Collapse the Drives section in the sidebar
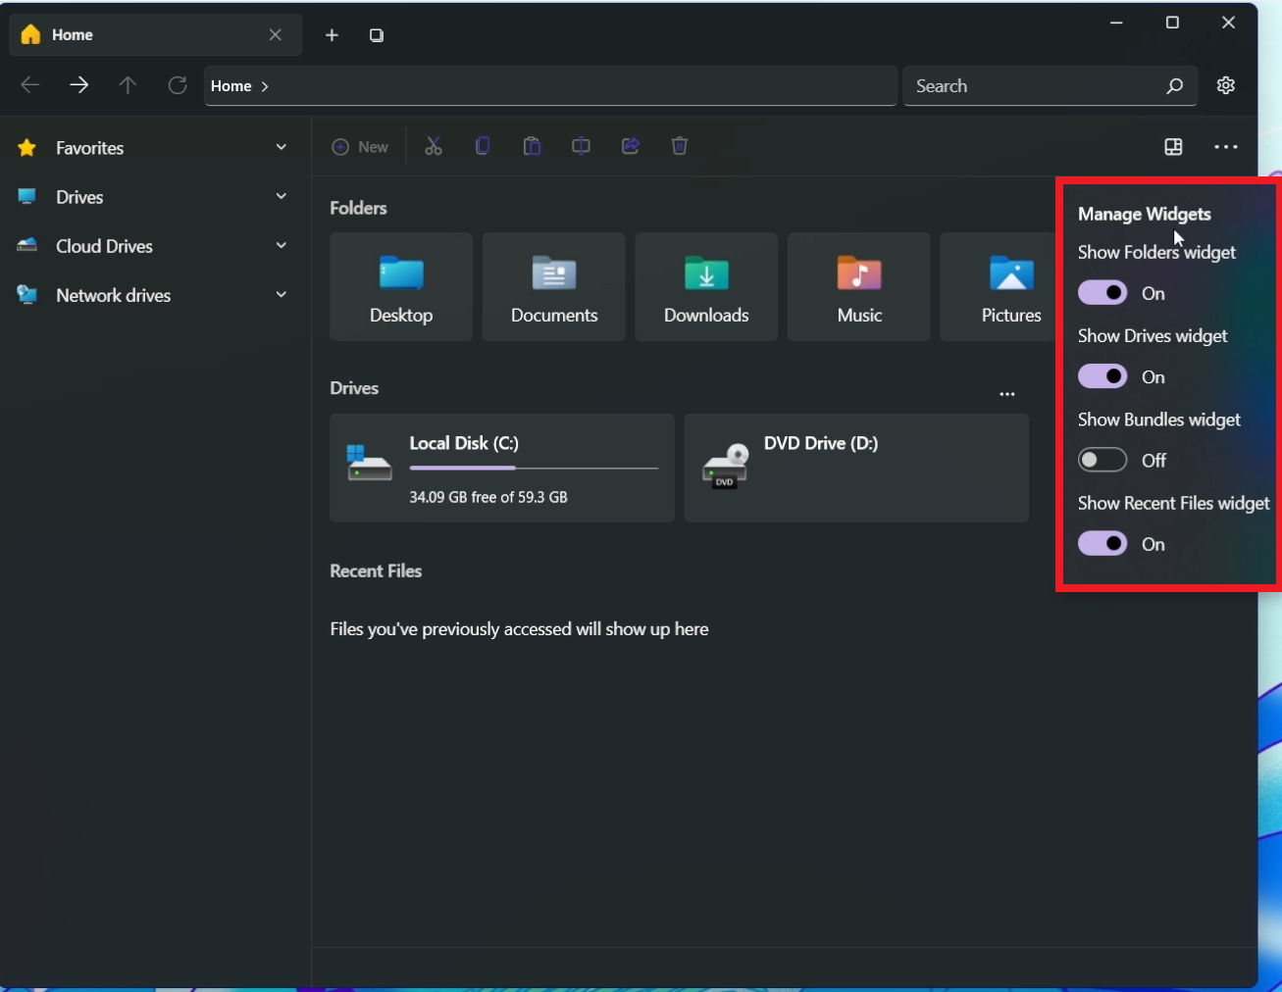 (282, 196)
